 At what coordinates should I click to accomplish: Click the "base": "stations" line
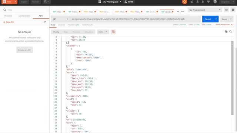(x=77, y=69)
